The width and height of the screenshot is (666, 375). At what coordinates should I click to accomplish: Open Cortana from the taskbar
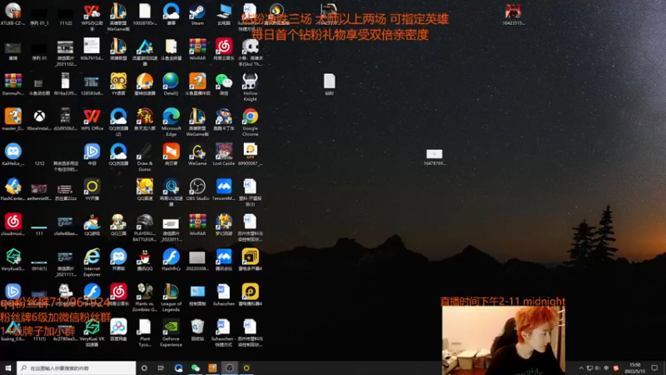pos(144,367)
